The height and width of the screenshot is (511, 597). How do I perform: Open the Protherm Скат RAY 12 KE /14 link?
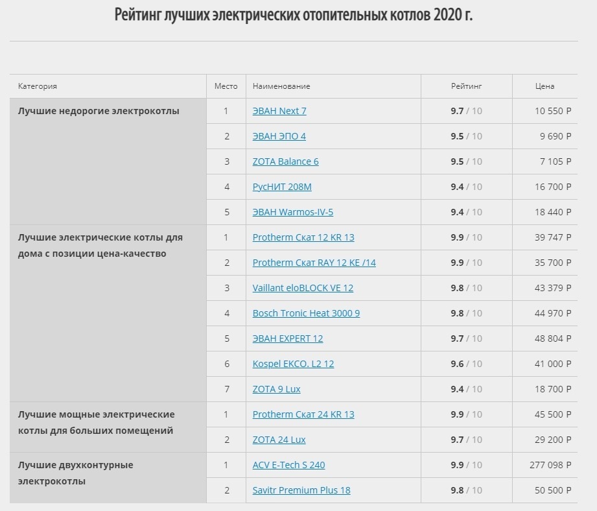(x=314, y=263)
